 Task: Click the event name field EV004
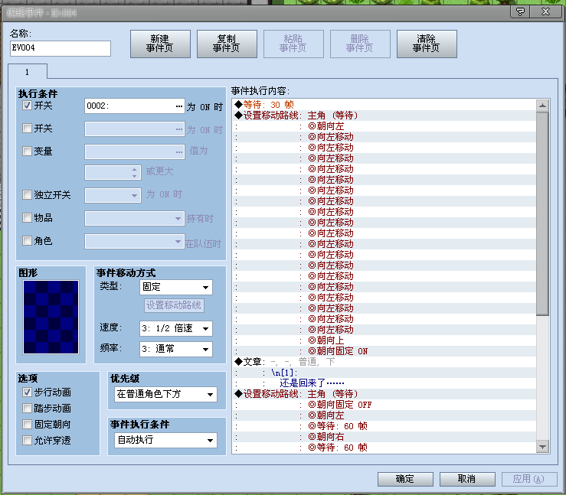[x=61, y=48]
